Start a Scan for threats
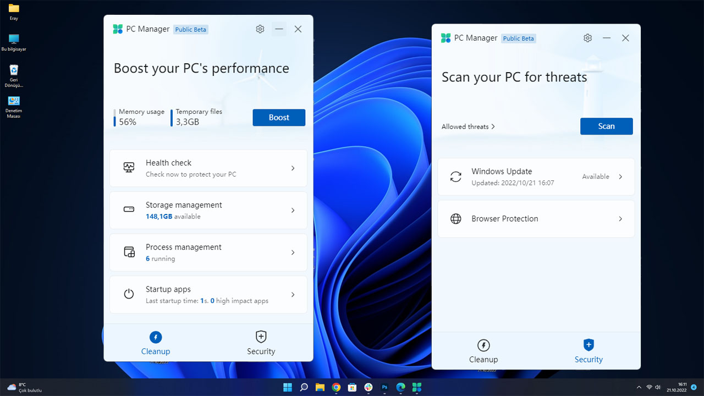The image size is (704, 396). click(x=606, y=126)
